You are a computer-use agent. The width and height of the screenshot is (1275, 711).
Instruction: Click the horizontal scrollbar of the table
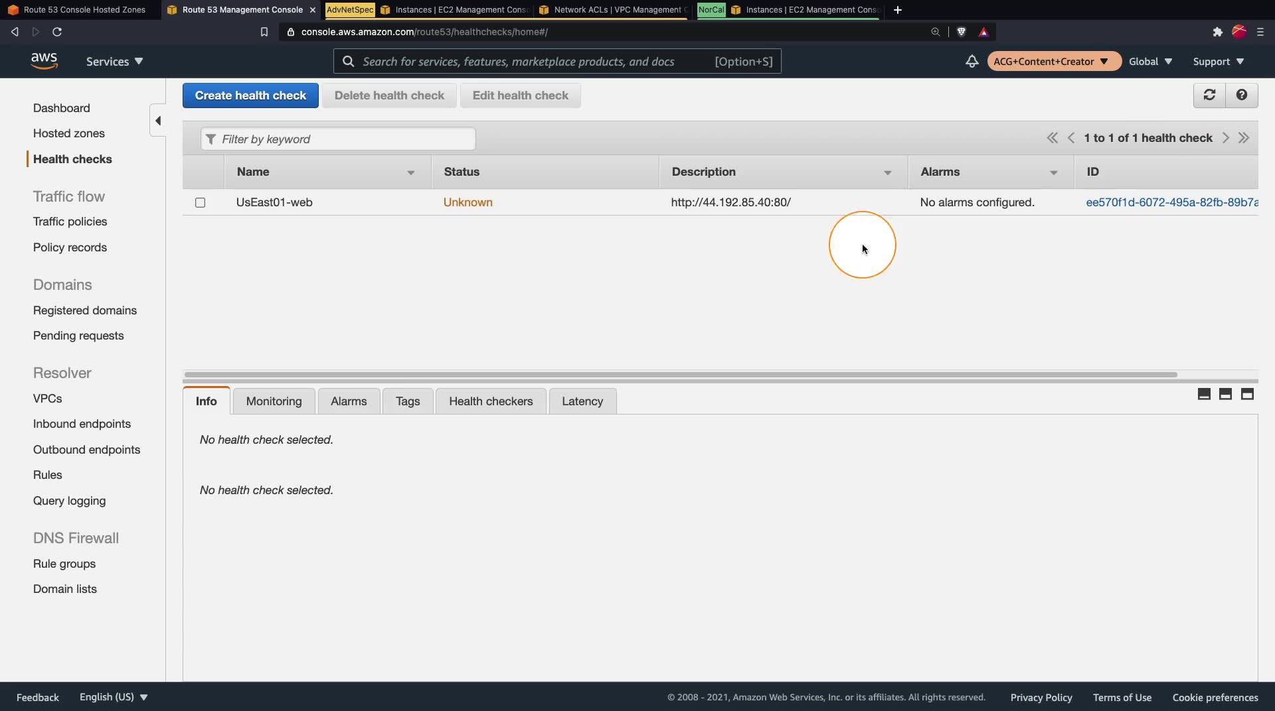(x=681, y=375)
